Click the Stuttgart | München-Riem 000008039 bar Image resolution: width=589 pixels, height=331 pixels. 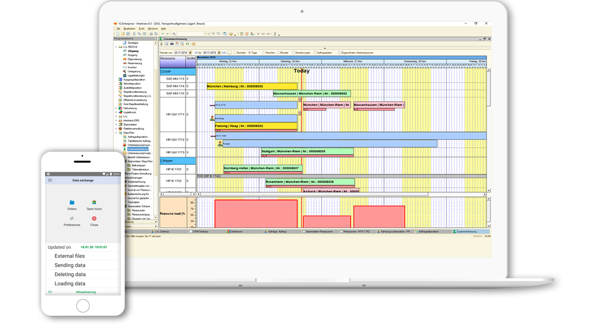click(307, 151)
